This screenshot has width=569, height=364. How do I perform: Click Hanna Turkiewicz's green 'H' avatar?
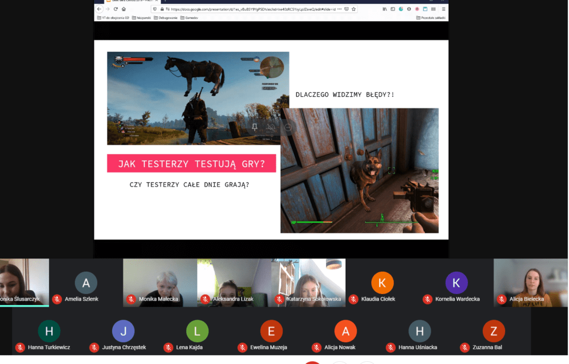[49, 331]
